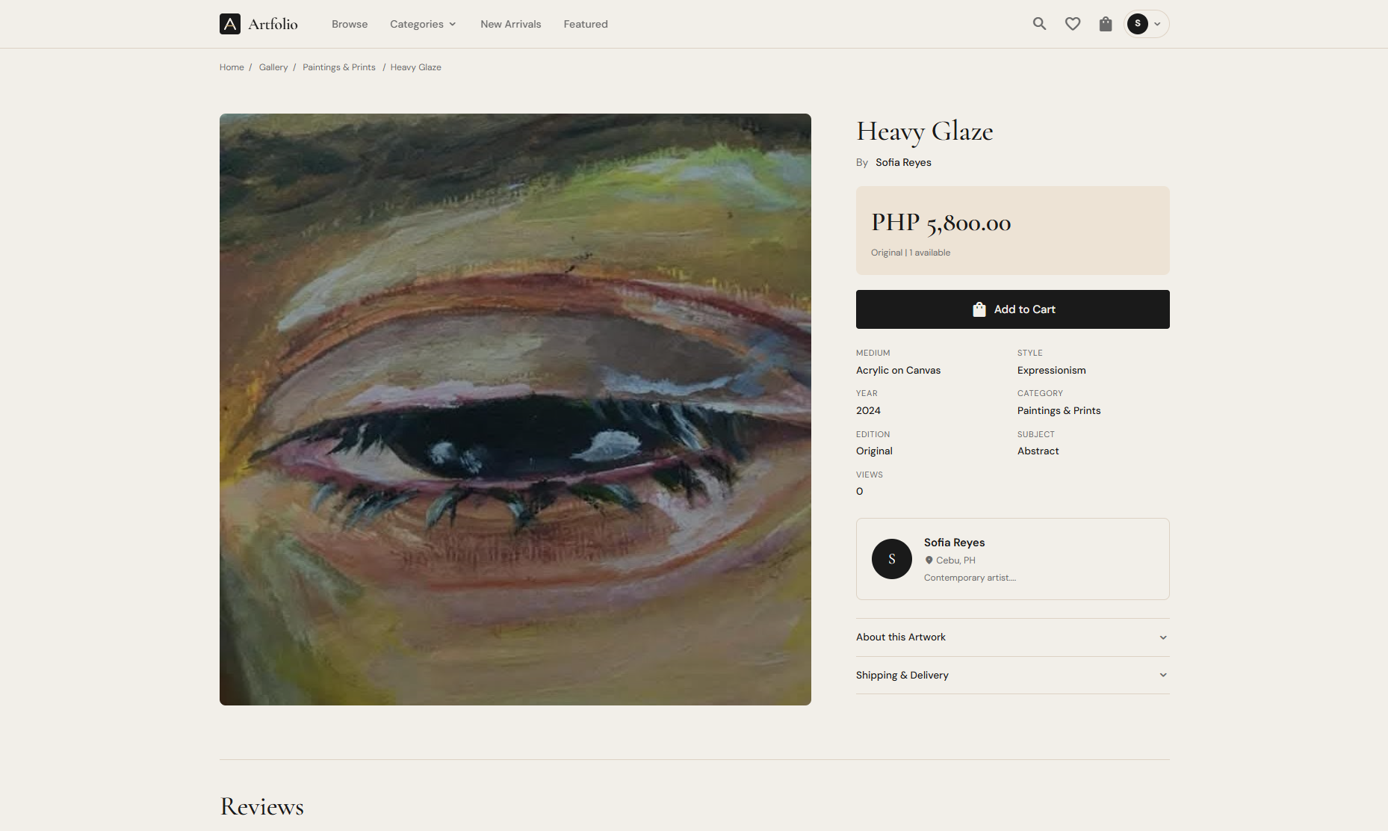Screen dimensions: 1388x831
Task: Open New Arrivals from the navigation
Action: pos(510,24)
